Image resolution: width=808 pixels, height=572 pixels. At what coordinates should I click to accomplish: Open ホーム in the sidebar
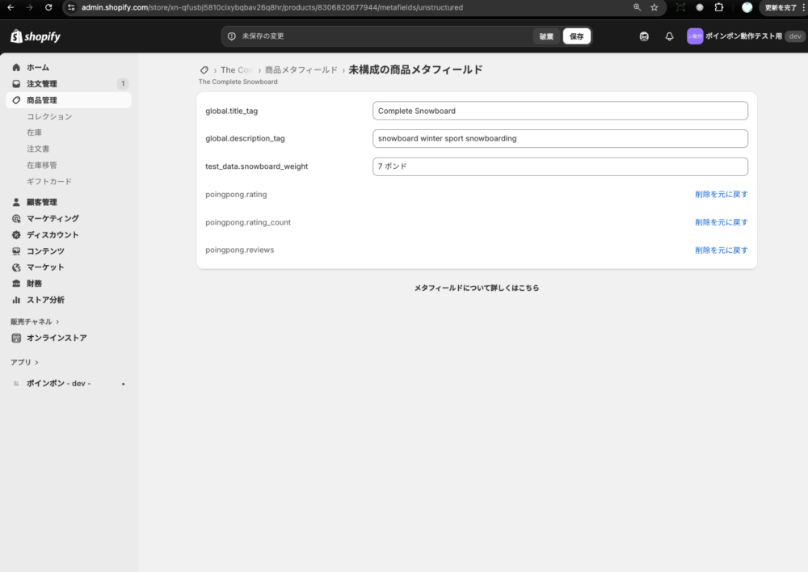(x=37, y=67)
